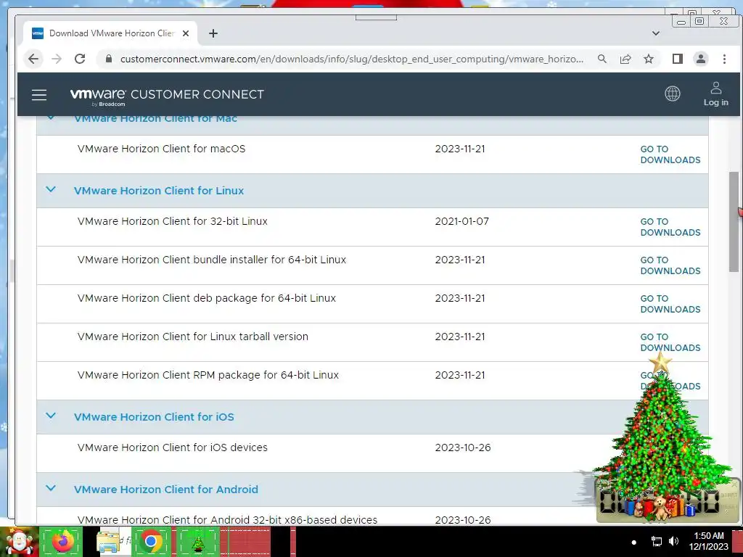Image resolution: width=743 pixels, height=557 pixels.
Task: Click 'deb package for 64-bit Linux' row text
Action: click(207, 298)
